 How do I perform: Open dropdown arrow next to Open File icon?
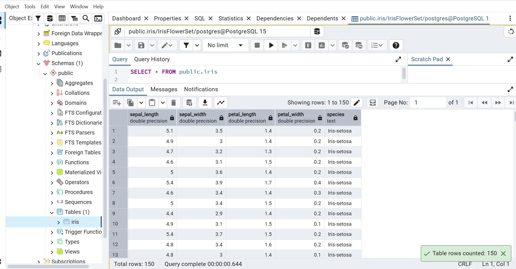[x=129, y=45]
